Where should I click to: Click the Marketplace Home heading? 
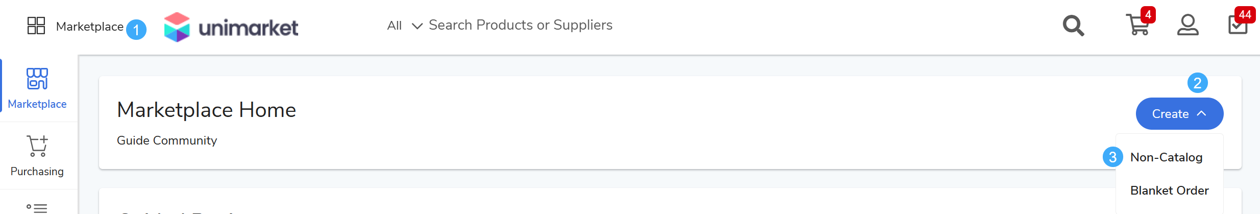(x=206, y=110)
